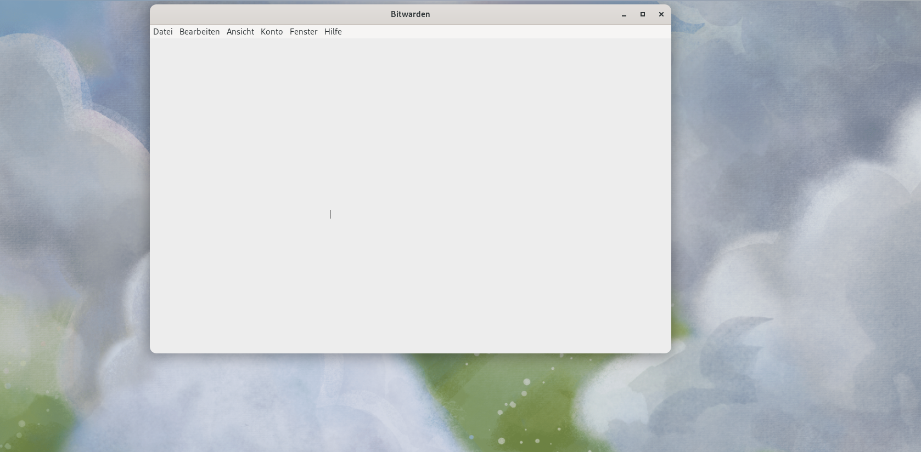Open the Konto menu
The image size is (921, 452).
tap(272, 32)
